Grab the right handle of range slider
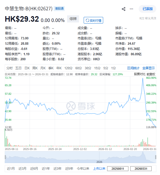 [x=156, y=157]
